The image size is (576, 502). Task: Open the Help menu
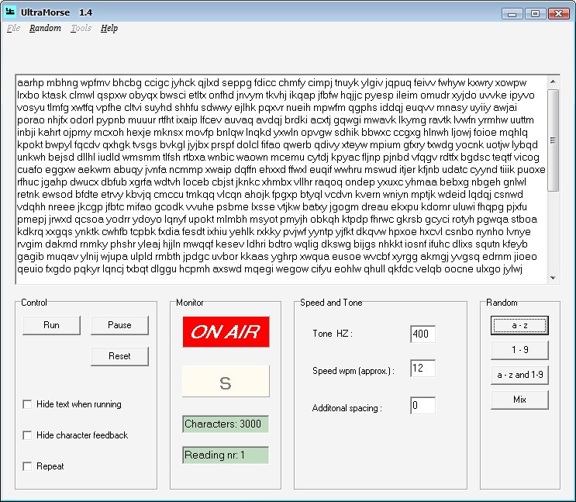[x=109, y=28]
